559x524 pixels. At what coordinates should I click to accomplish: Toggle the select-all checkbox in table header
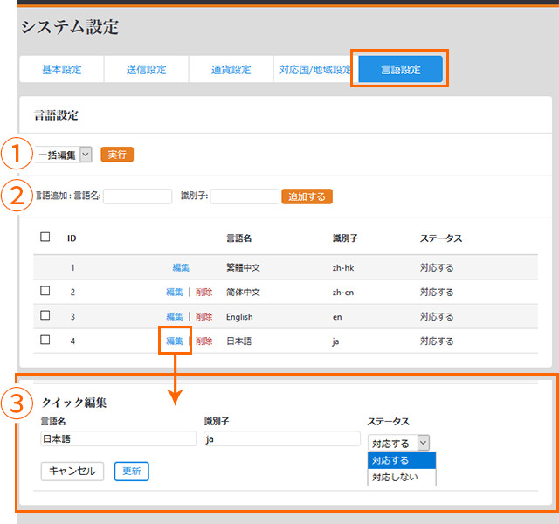pos(45,237)
